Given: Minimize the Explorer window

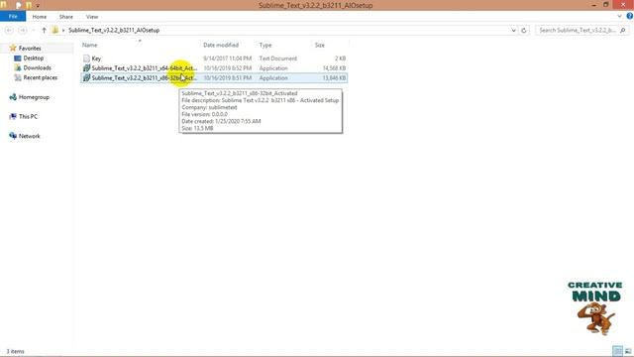Looking at the screenshot, I should [x=593, y=5].
